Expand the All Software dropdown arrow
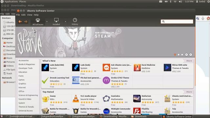Screen dimensions: 210x118 click(x=47, y=22)
